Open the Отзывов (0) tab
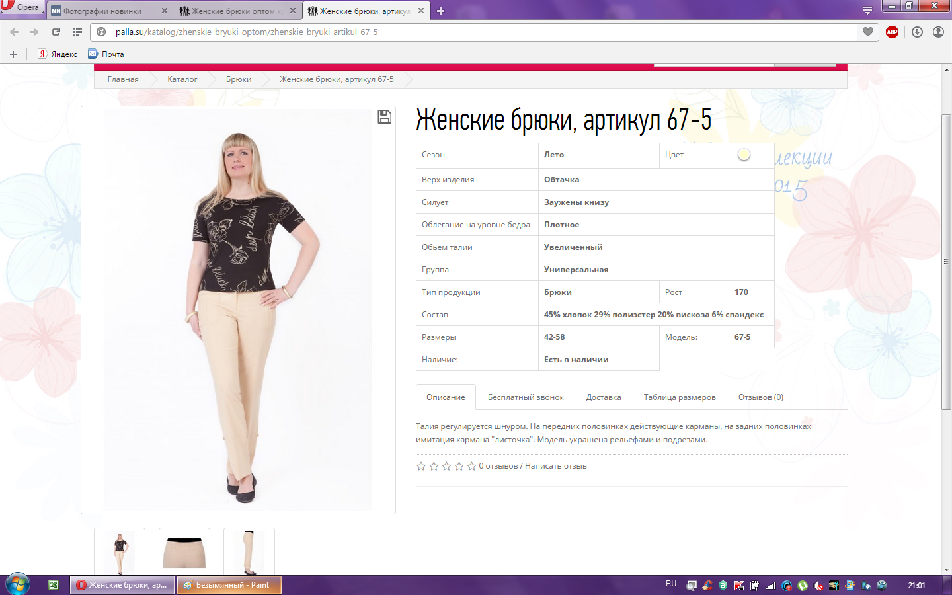The image size is (952, 595). coord(761,397)
